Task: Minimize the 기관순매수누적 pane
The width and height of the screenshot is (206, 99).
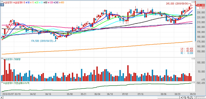Action: coord(192,83)
